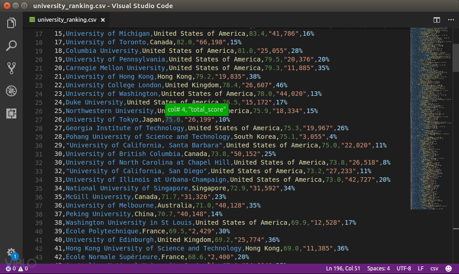Open the Debug view icon
Screen dimensions: 459x274
pos(11,91)
